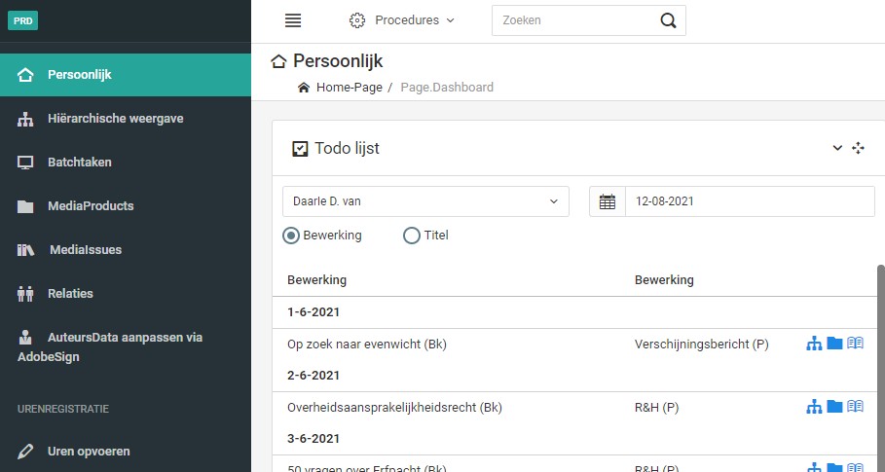The image size is (885, 472).
Task: Open folder icon for Op zoek naar evenwicht
Action: point(834,344)
